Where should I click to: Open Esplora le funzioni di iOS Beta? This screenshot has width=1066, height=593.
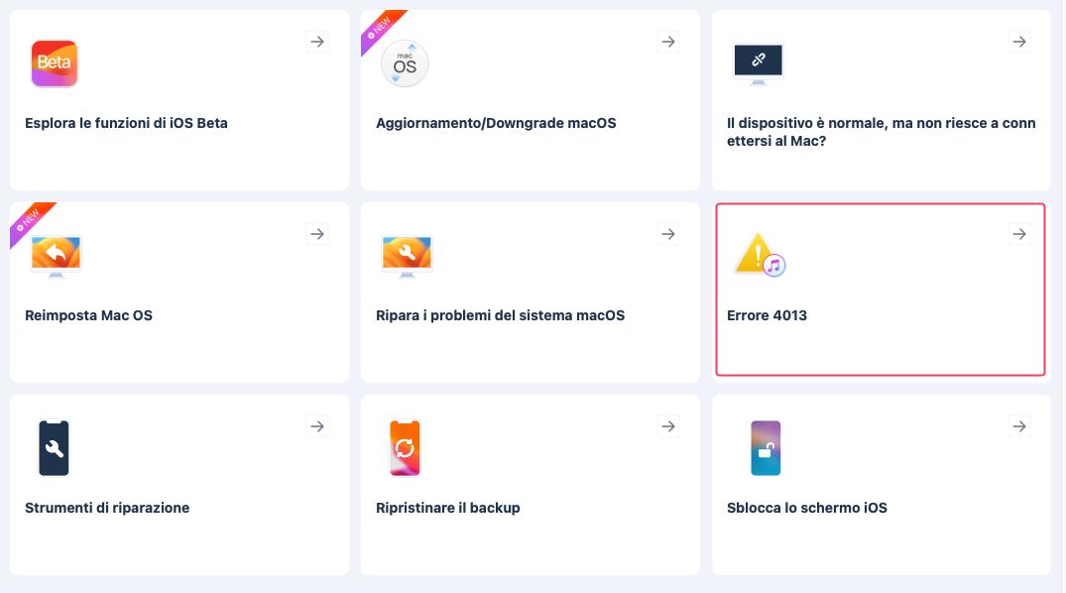(x=126, y=123)
